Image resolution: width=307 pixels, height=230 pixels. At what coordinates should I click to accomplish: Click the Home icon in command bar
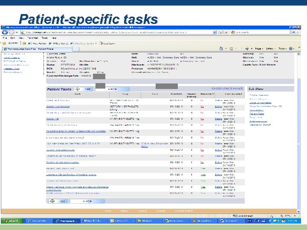(221, 49)
